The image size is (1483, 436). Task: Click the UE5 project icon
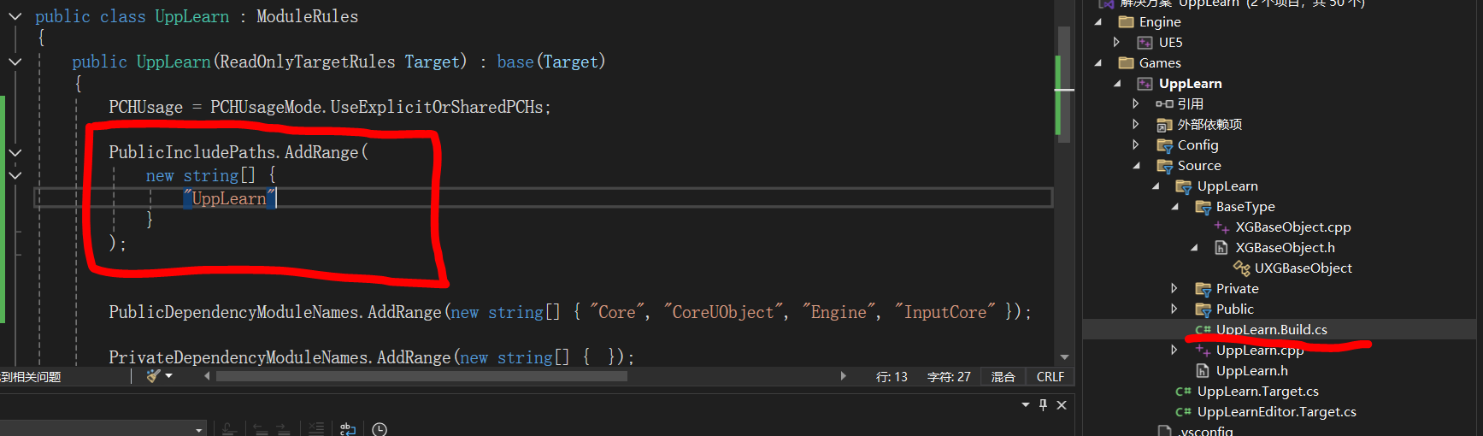[x=1145, y=43]
